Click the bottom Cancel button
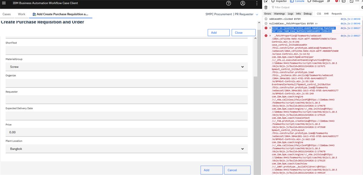Viewport: 363px width, 175px height. [x=237, y=170]
